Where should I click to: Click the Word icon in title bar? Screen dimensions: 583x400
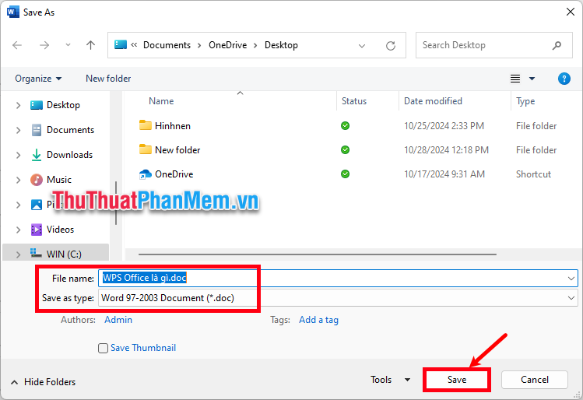(x=12, y=12)
